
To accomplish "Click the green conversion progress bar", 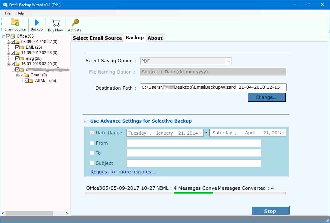I will [x=193, y=193].
